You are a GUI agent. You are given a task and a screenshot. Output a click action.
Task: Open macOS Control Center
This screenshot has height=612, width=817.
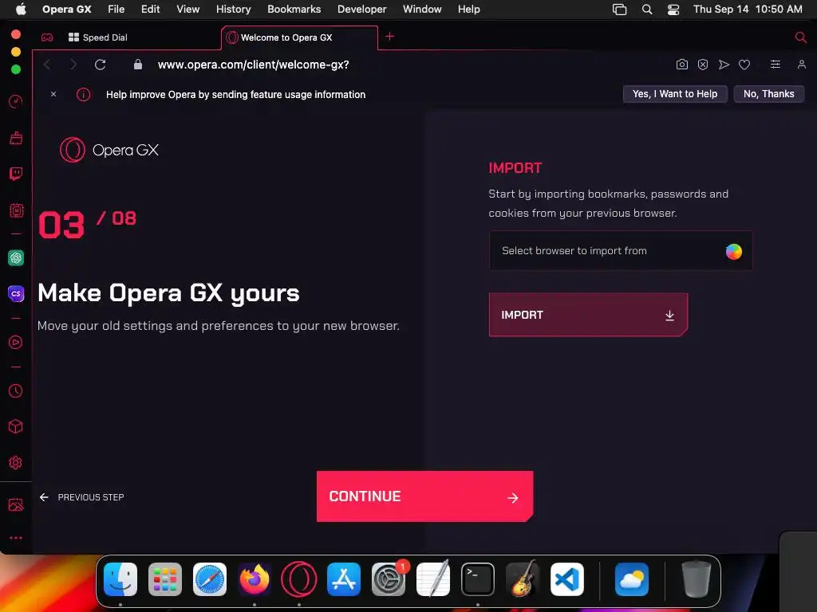(673, 10)
